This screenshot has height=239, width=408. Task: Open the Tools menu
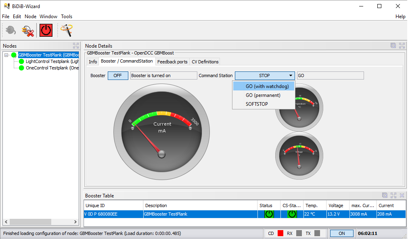tap(67, 17)
